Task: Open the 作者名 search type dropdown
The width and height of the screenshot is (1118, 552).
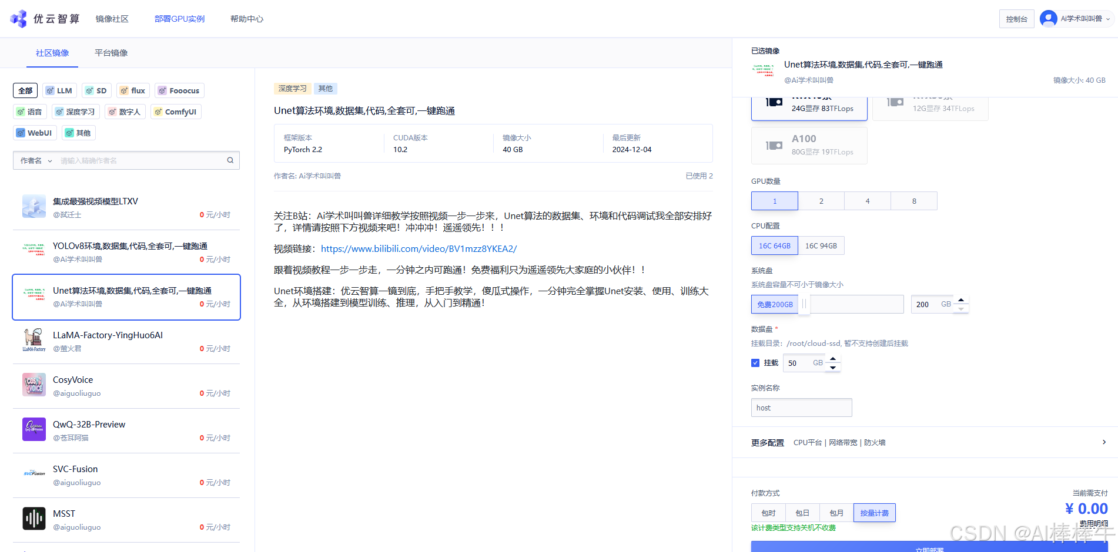Action: click(x=36, y=160)
